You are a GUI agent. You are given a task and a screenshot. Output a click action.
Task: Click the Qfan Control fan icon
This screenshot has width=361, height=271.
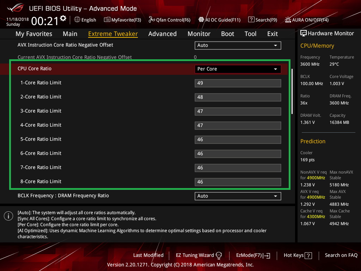click(x=152, y=20)
